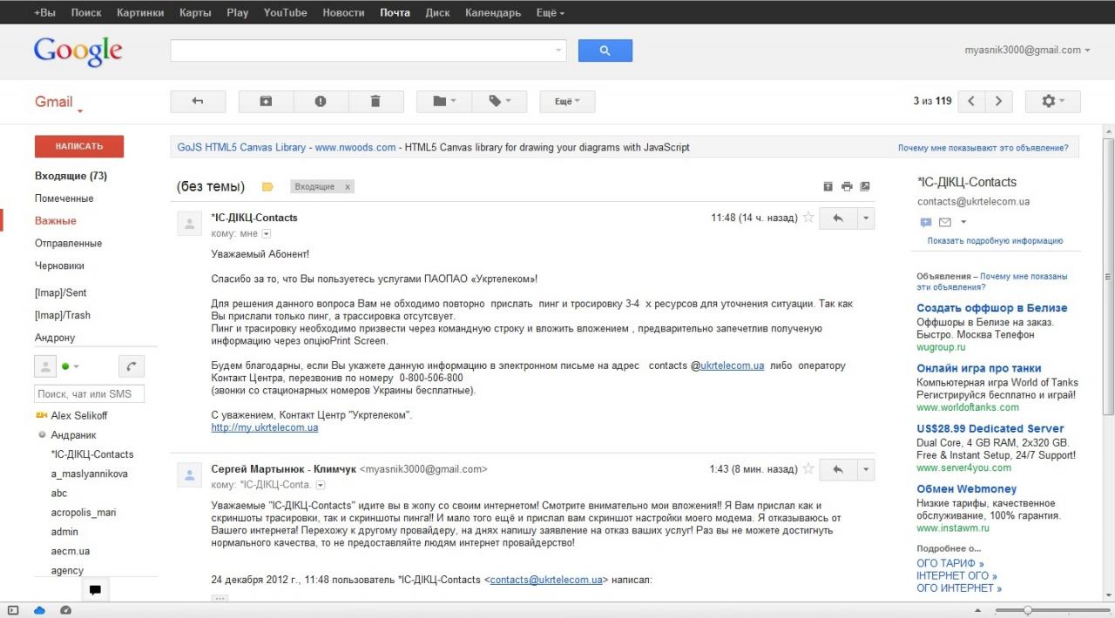Screen dimensions: 1115x618
Task: Adjust the zoom slider at bottom right
Action: 1028,611
